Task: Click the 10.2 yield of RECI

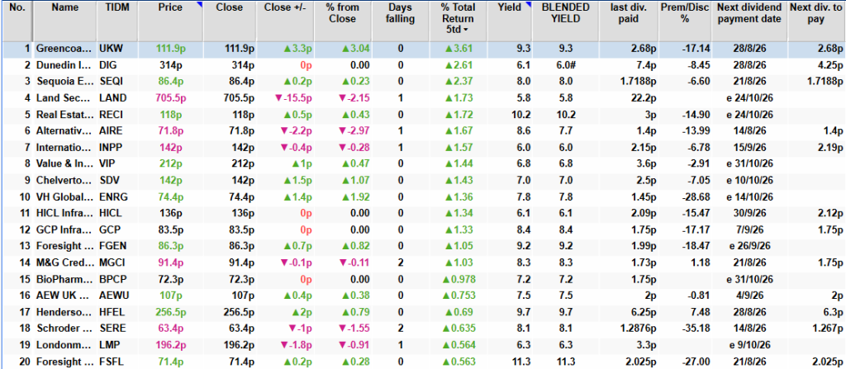Action: [523, 115]
